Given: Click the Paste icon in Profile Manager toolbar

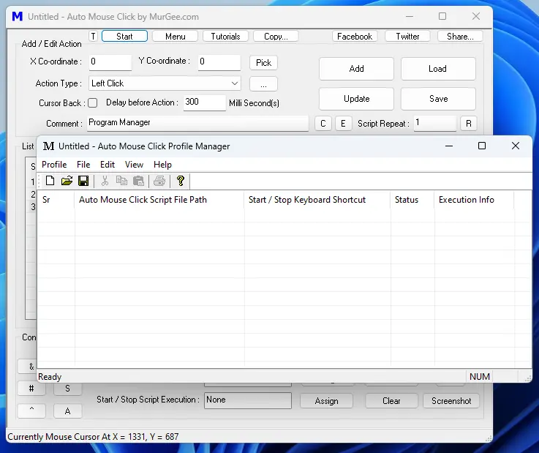Looking at the screenshot, I should point(138,181).
